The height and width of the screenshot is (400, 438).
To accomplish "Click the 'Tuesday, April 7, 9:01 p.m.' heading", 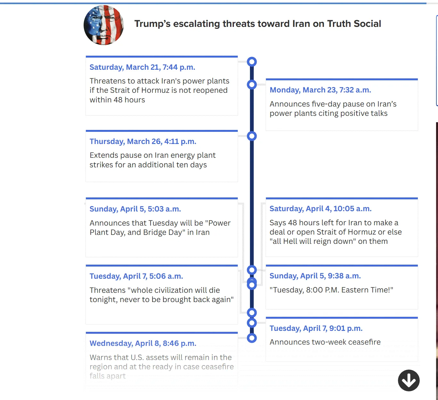I will (x=316, y=328).
